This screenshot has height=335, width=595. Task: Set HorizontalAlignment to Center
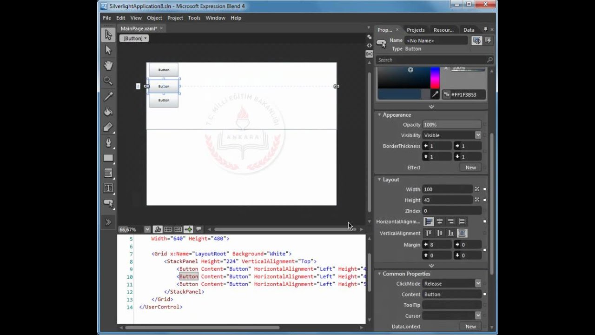[x=440, y=222]
